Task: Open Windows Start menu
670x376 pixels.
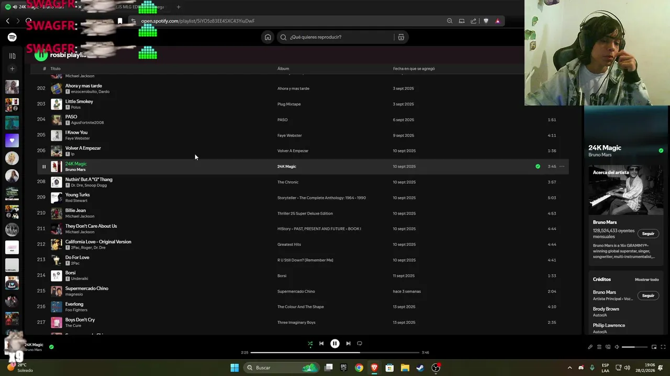Action: (x=234, y=368)
